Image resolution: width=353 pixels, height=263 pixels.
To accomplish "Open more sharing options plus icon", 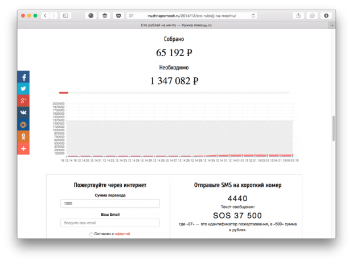I will pyautogui.click(x=23, y=148).
